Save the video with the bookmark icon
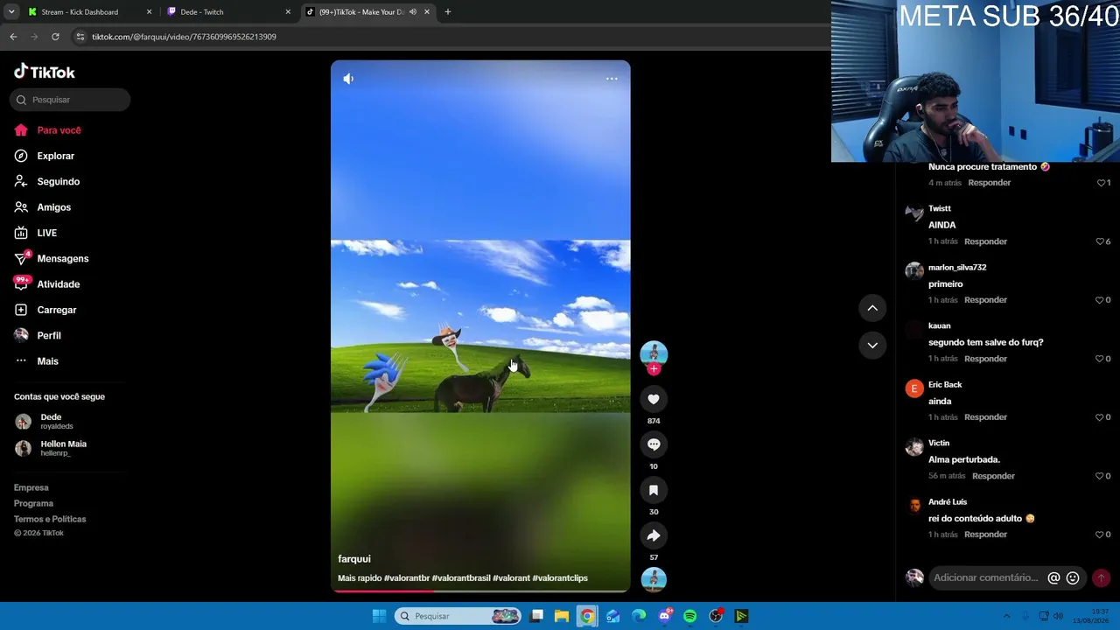Screen dimensions: 1120x630 (x=654, y=490)
